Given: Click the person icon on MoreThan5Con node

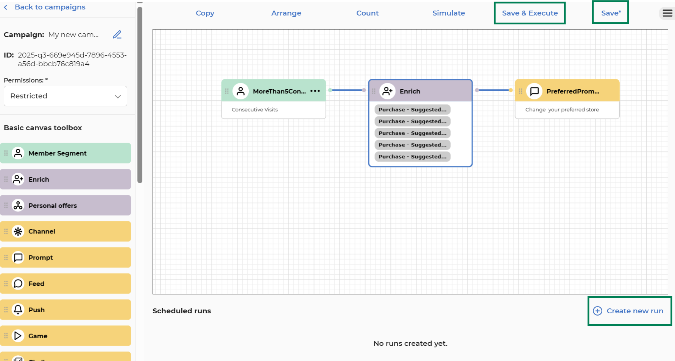Looking at the screenshot, I should click(x=241, y=91).
